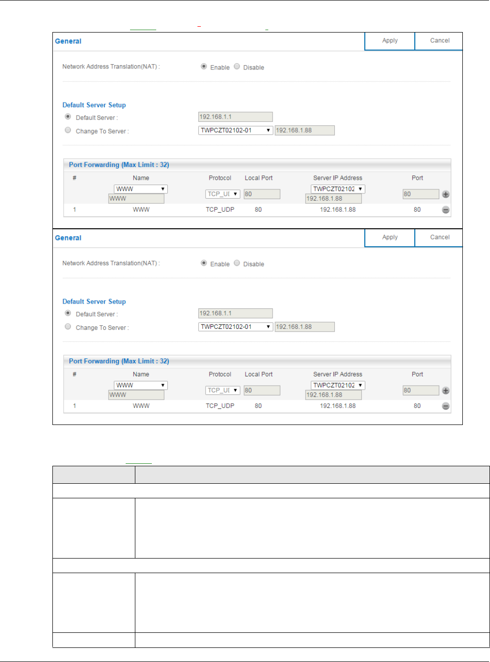Screen dimensions: 490x662
Task: Click Port Forwarding (Max Limit : 32) header, lower
Action: [119, 361]
